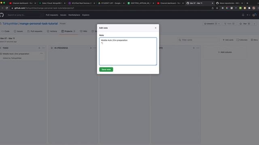
Task: Click the Mobile Auto | Env preparation card
Action: [x=22, y=56]
